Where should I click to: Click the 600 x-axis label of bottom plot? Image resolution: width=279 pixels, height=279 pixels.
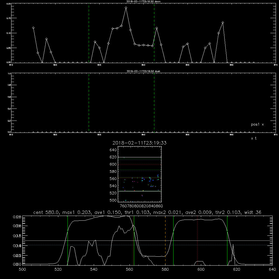point(201,270)
